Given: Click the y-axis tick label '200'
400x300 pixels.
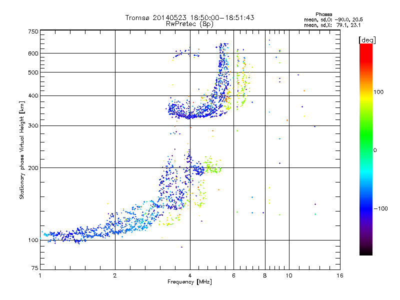Looking at the screenshot, I should tap(33, 168).
